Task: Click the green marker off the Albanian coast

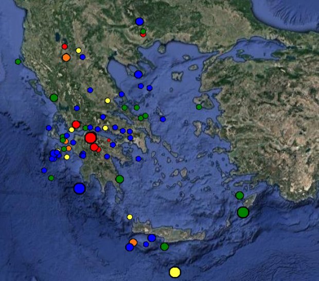Action: click(x=18, y=61)
